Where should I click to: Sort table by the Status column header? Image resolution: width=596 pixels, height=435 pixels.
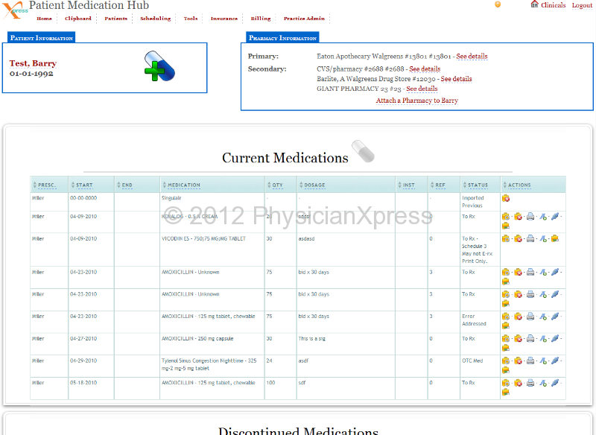click(x=478, y=185)
